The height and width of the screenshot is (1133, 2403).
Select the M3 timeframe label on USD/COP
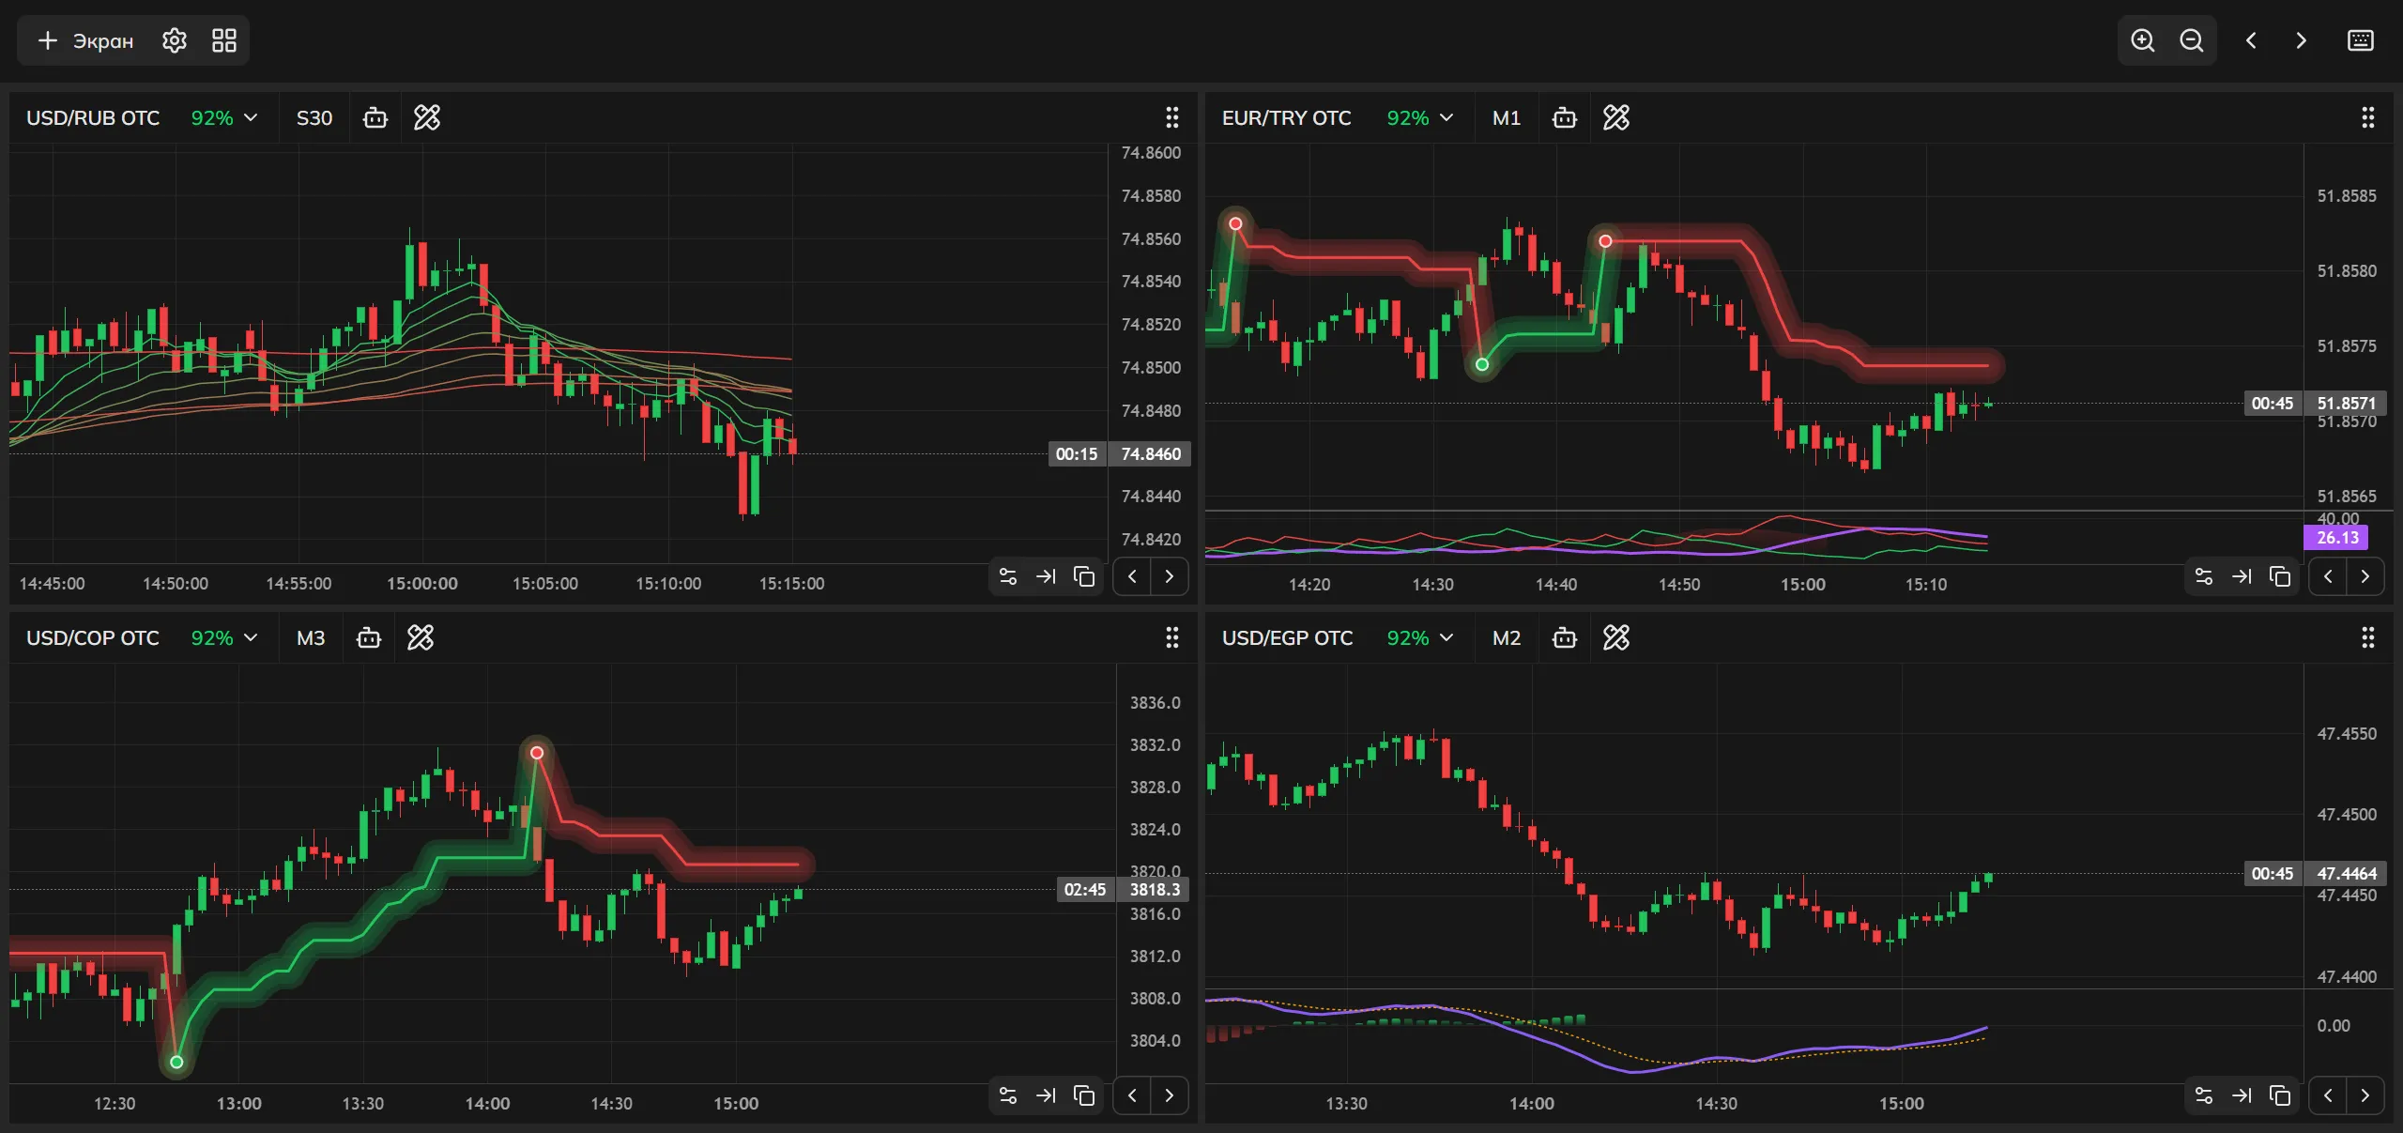click(310, 637)
